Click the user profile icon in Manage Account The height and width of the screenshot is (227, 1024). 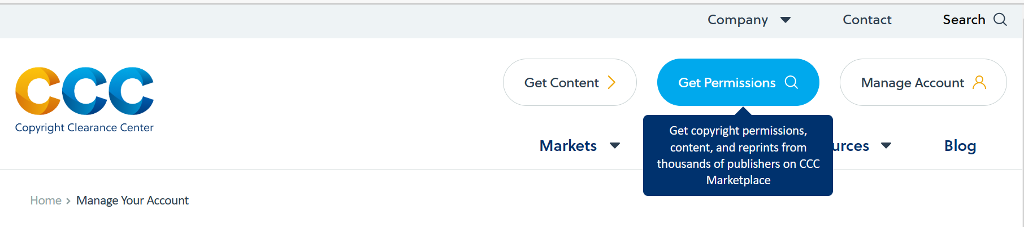click(979, 83)
